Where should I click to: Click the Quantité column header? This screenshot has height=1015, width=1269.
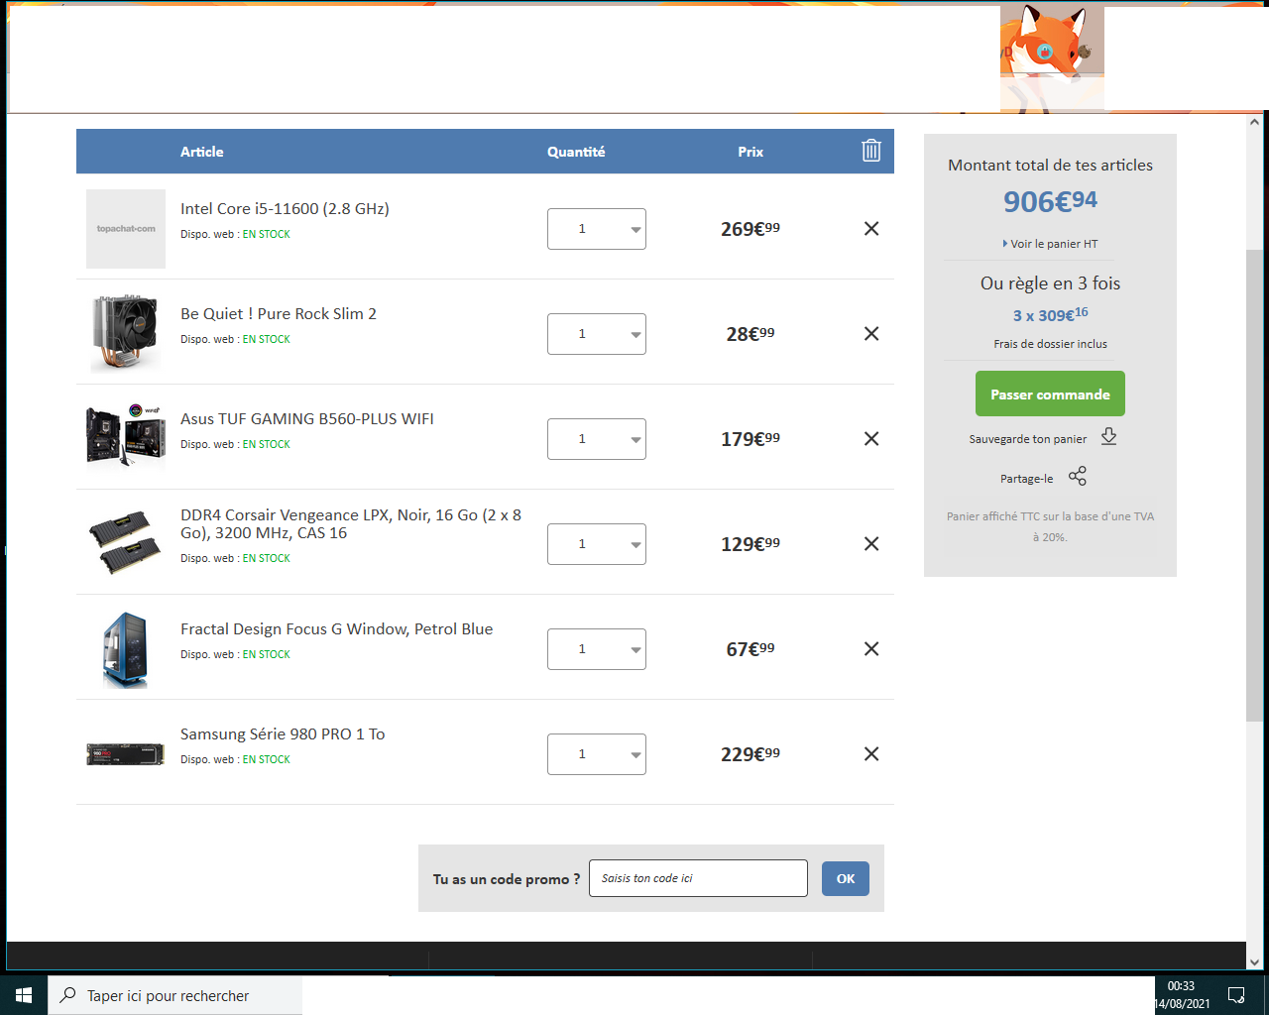pyautogui.click(x=576, y=152)
